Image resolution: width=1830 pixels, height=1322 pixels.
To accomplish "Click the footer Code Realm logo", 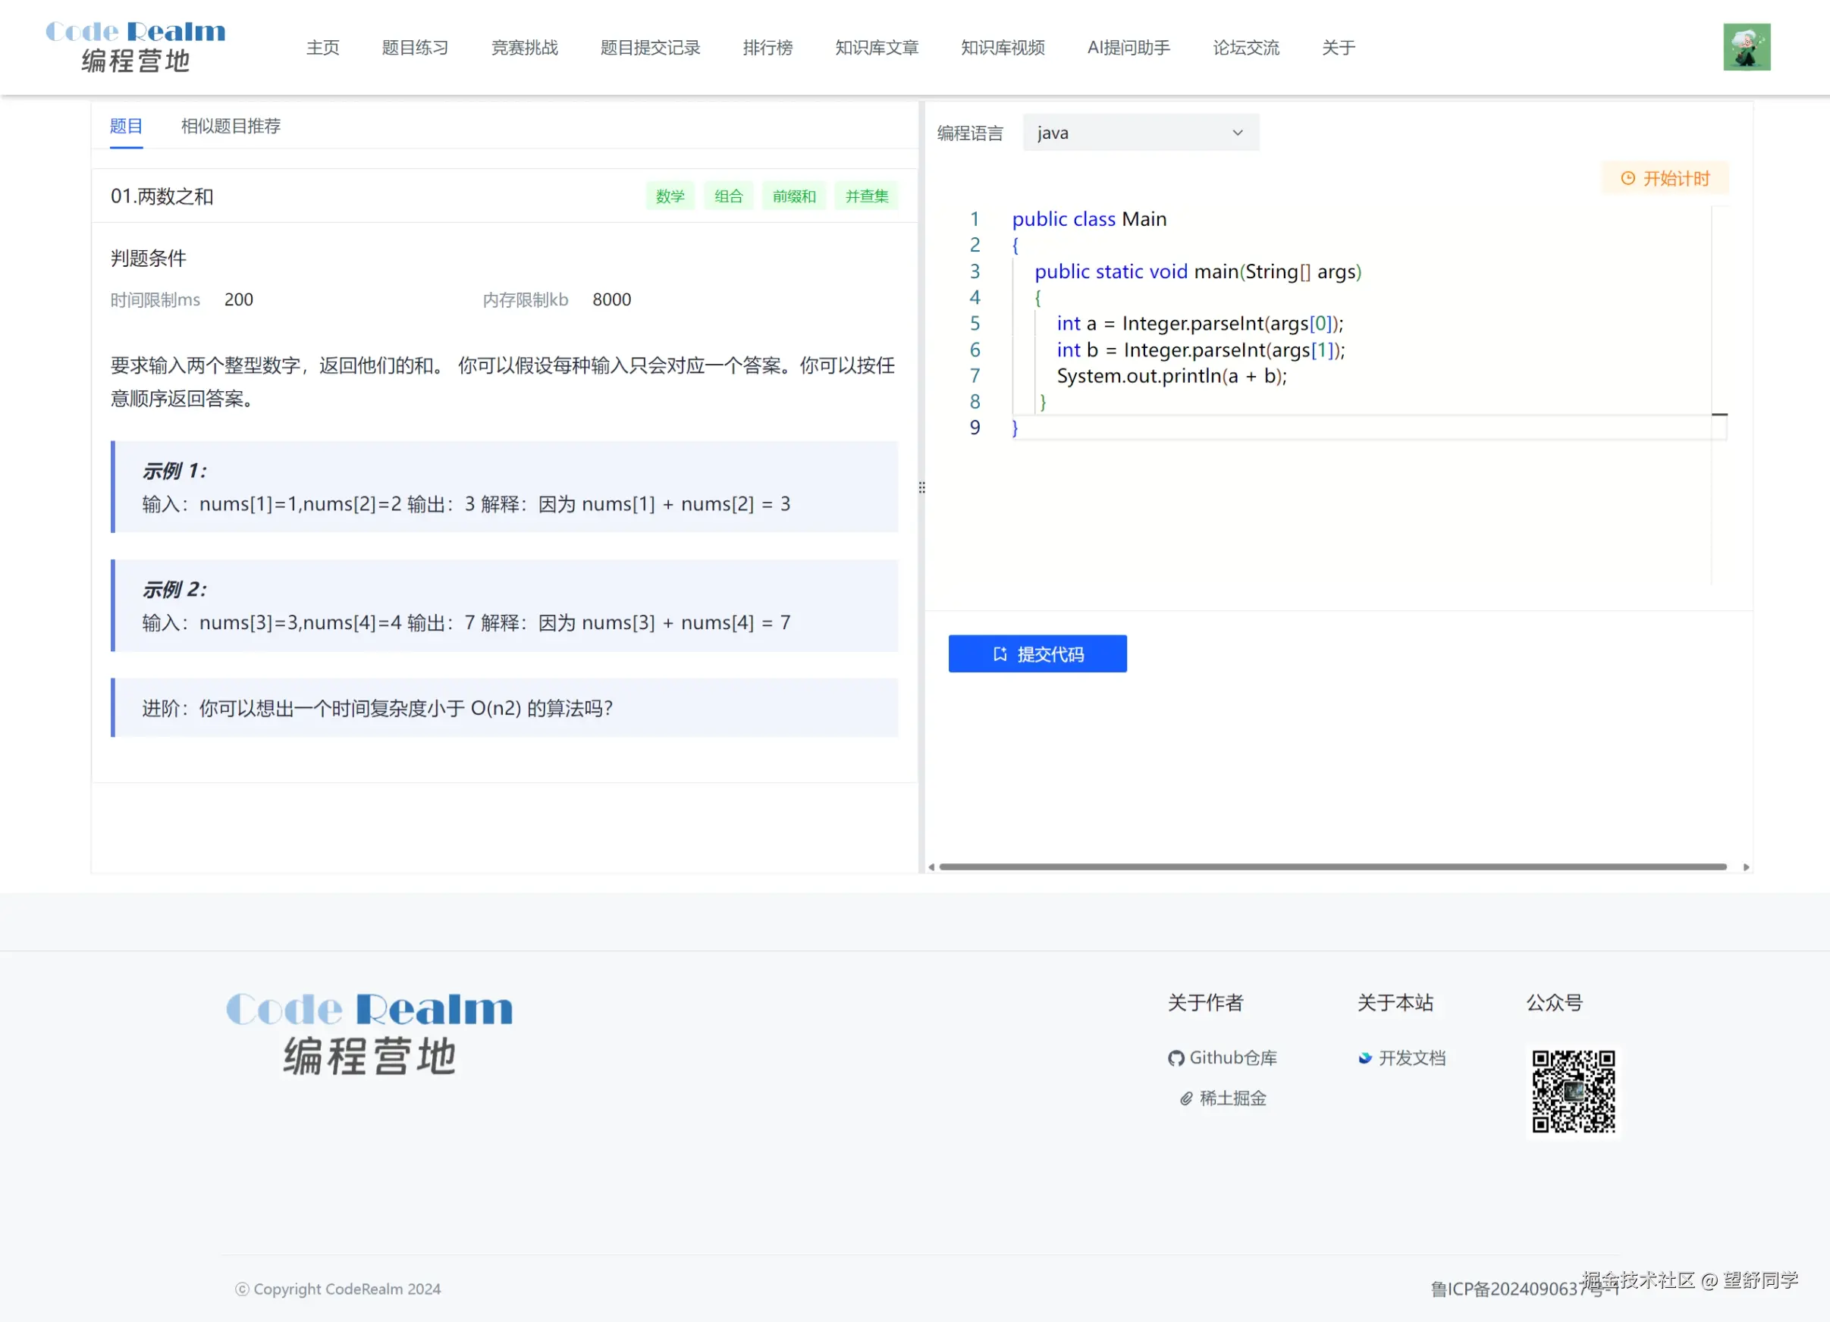I will 369,1033.
